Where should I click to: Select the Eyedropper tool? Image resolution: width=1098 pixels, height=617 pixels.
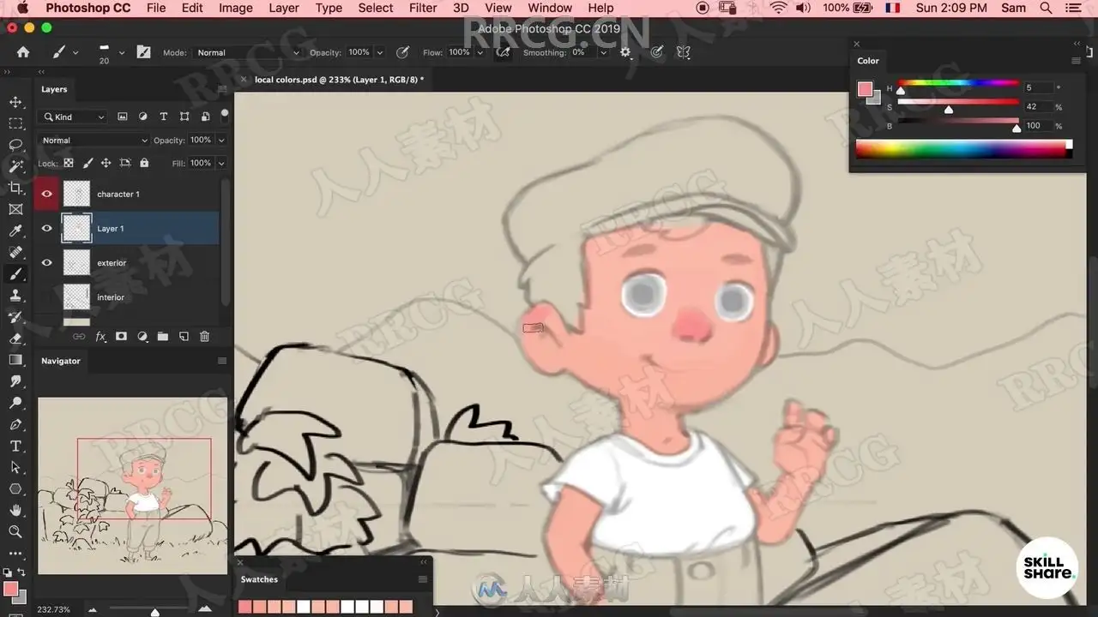point(15,231)
